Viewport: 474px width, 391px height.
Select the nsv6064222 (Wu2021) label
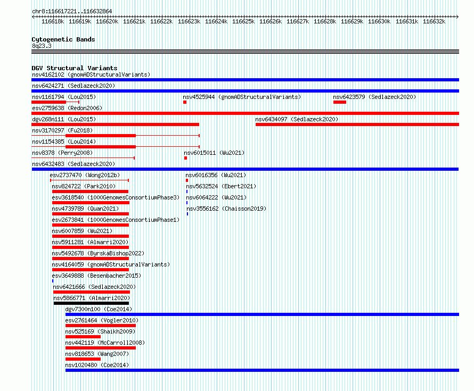click(216, 197)
